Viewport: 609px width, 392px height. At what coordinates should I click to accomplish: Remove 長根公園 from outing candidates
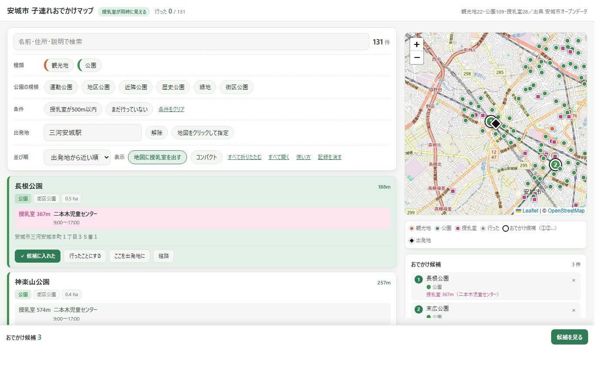click(574, 280)
